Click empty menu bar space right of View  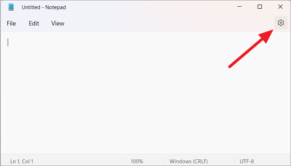click(167, 23)
